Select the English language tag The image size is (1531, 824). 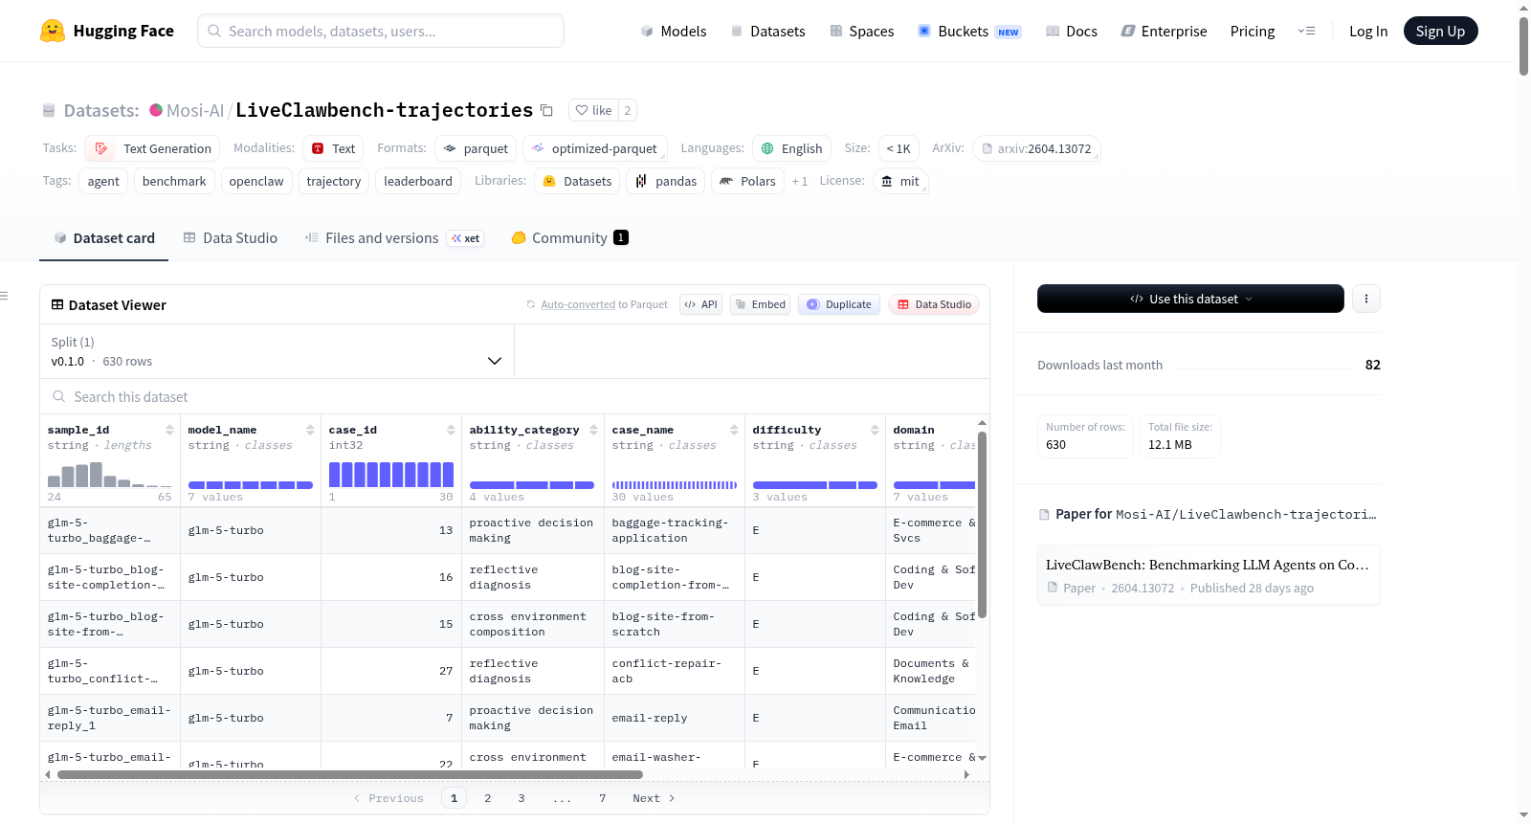(x=791, y=148)
